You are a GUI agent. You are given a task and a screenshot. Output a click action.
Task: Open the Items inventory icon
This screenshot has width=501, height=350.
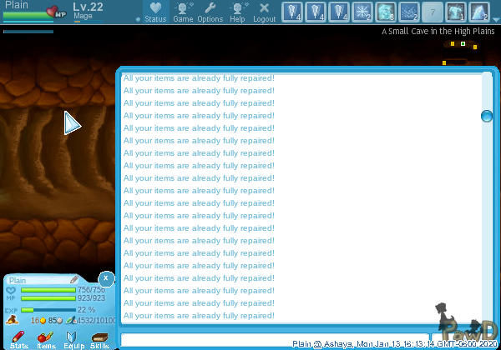tap(46, 336)
